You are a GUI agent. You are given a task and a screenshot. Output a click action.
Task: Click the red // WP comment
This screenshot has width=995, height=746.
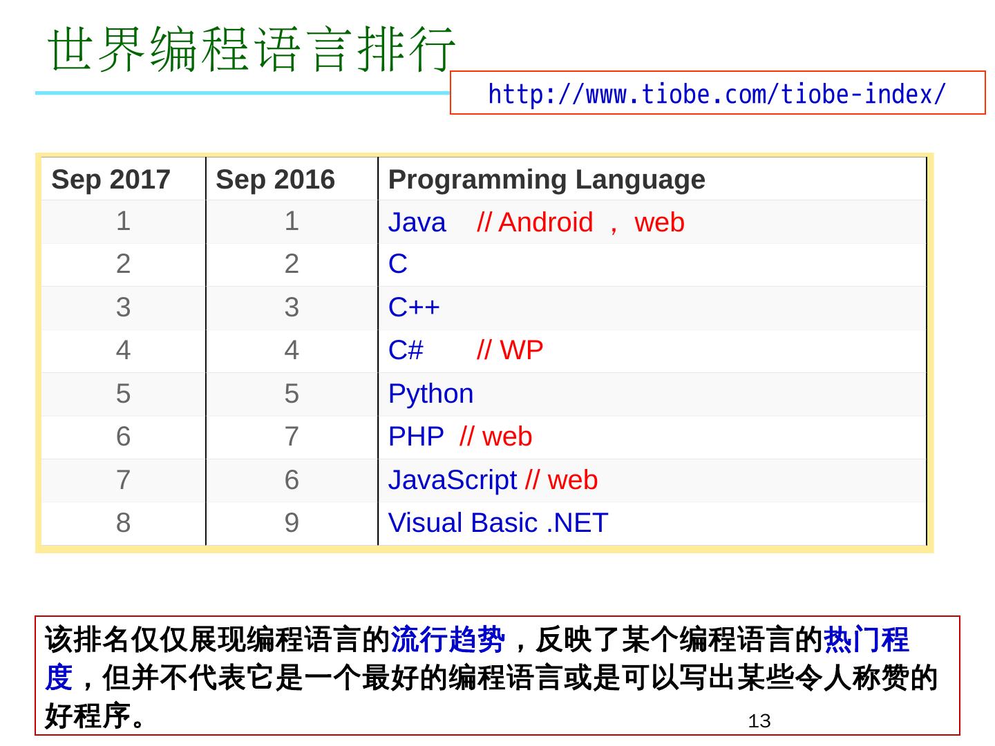pyautogui.click(x=510, y=350)
